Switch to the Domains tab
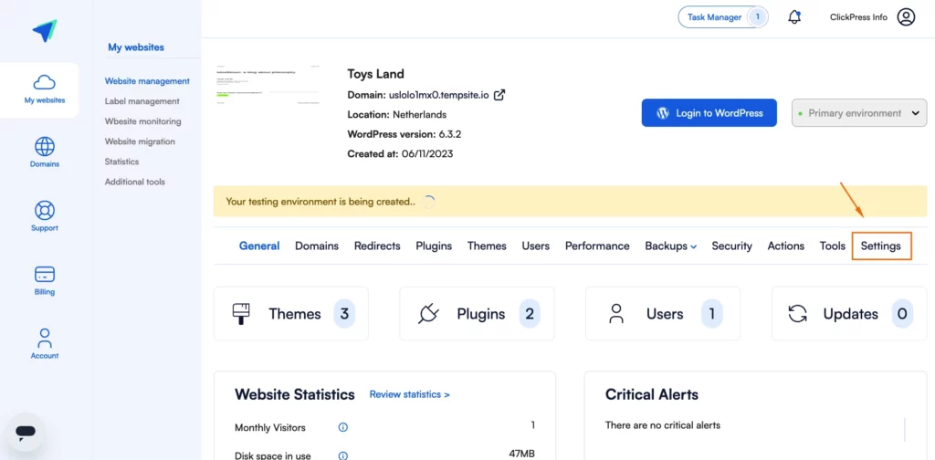 pyautogui.click(x=317, y=246)
